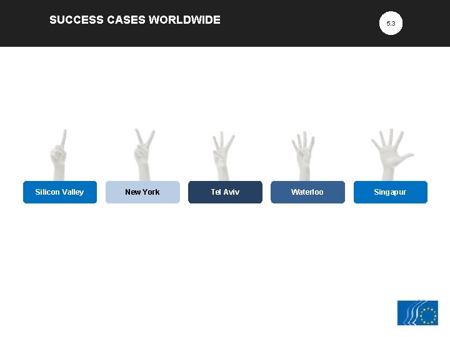This screenshot has width=450, height=337.
Task: Click the three-finger hand above Tel Aviv
Action: [x=223, y=156]
